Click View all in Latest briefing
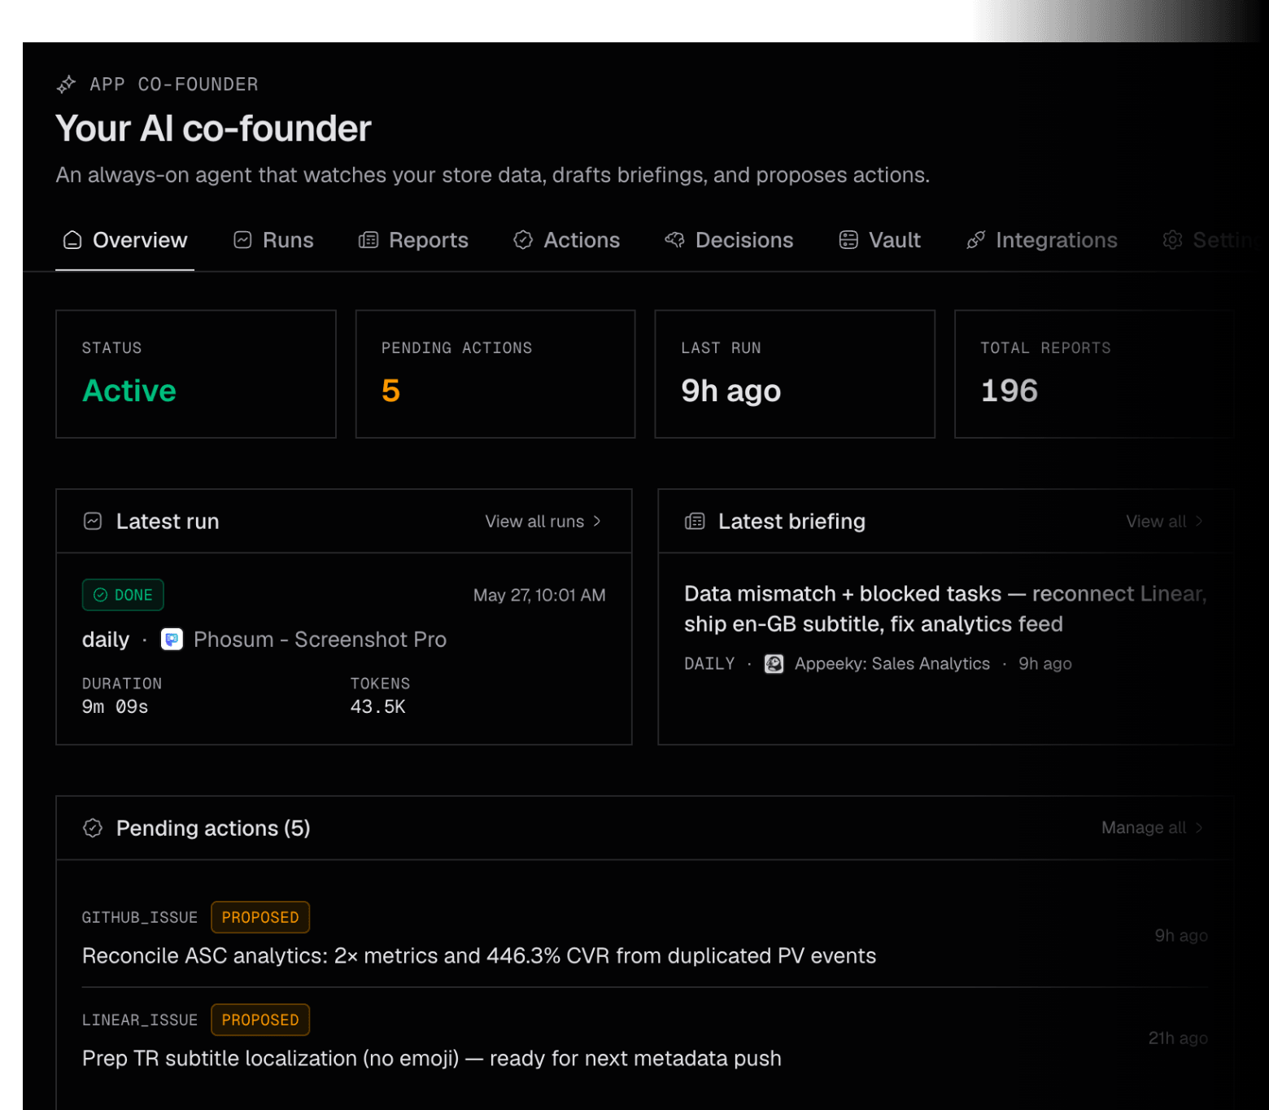 pos(1164,522)
